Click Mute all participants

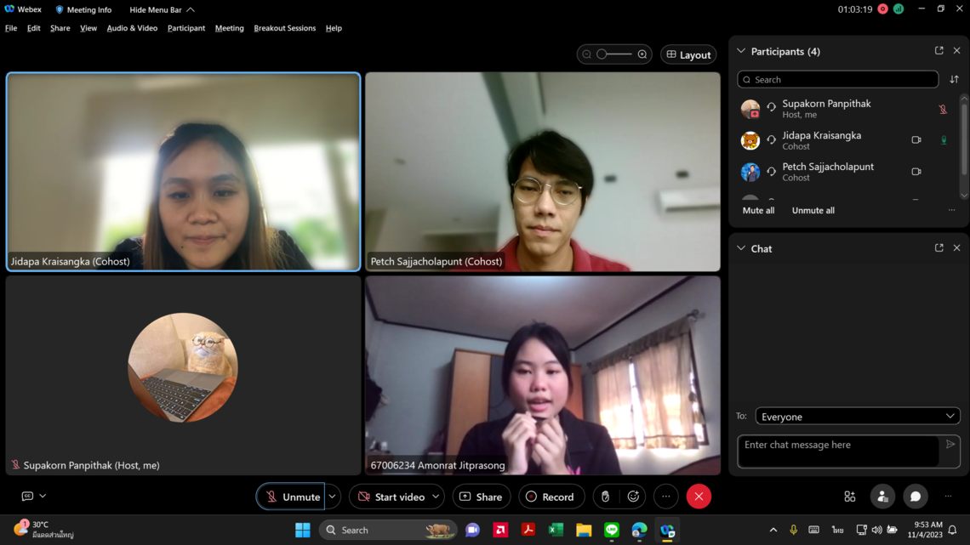click(758, 210)
